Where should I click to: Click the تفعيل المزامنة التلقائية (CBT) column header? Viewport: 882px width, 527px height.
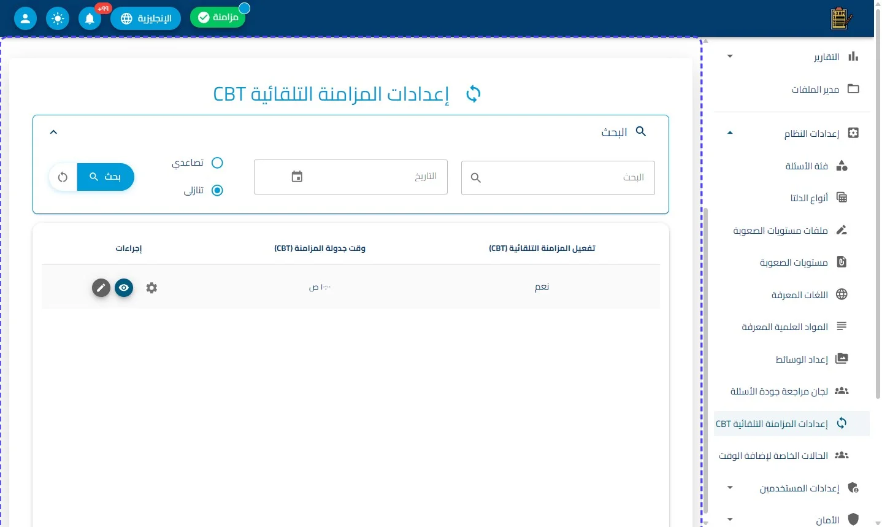click(x=542, y=248)
